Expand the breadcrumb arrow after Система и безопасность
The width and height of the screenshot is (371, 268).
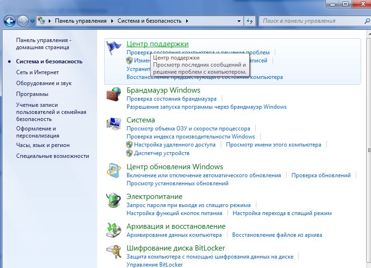187,21
